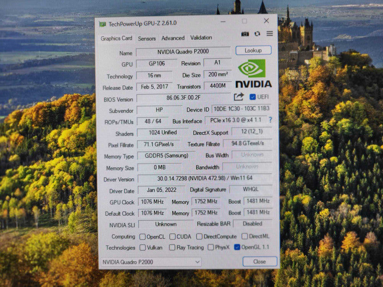Click Default Clock row Boost field 1481 MHz
Image resolution: width=383 pixels, height=287 pixels.
pos(258,212)
